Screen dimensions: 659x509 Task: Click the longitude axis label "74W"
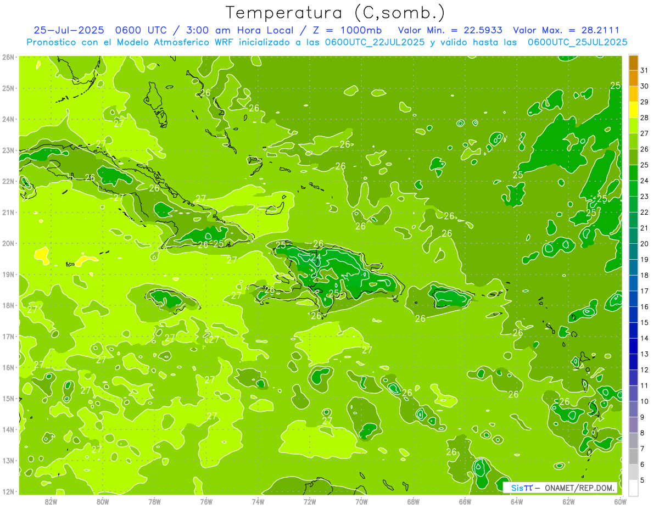click(258, 501)
